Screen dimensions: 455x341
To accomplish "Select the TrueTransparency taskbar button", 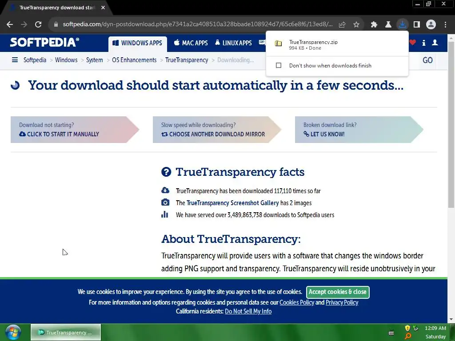I will (66, 332).
